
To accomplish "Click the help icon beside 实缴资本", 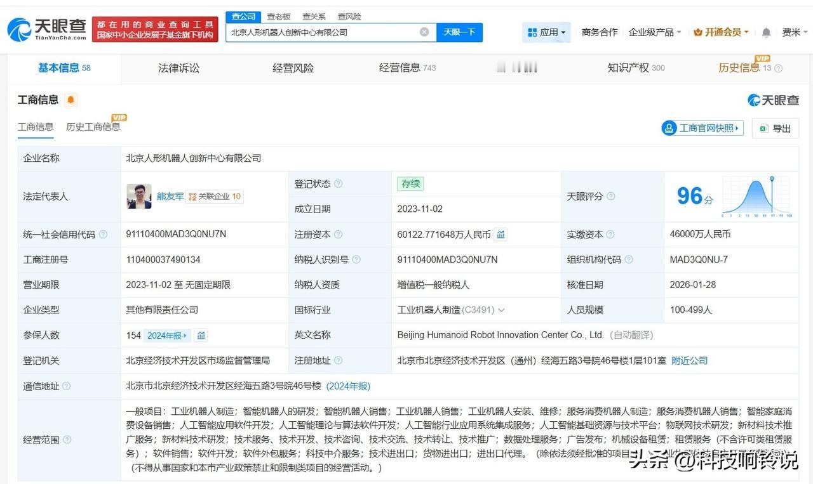I will coord(610,235).
